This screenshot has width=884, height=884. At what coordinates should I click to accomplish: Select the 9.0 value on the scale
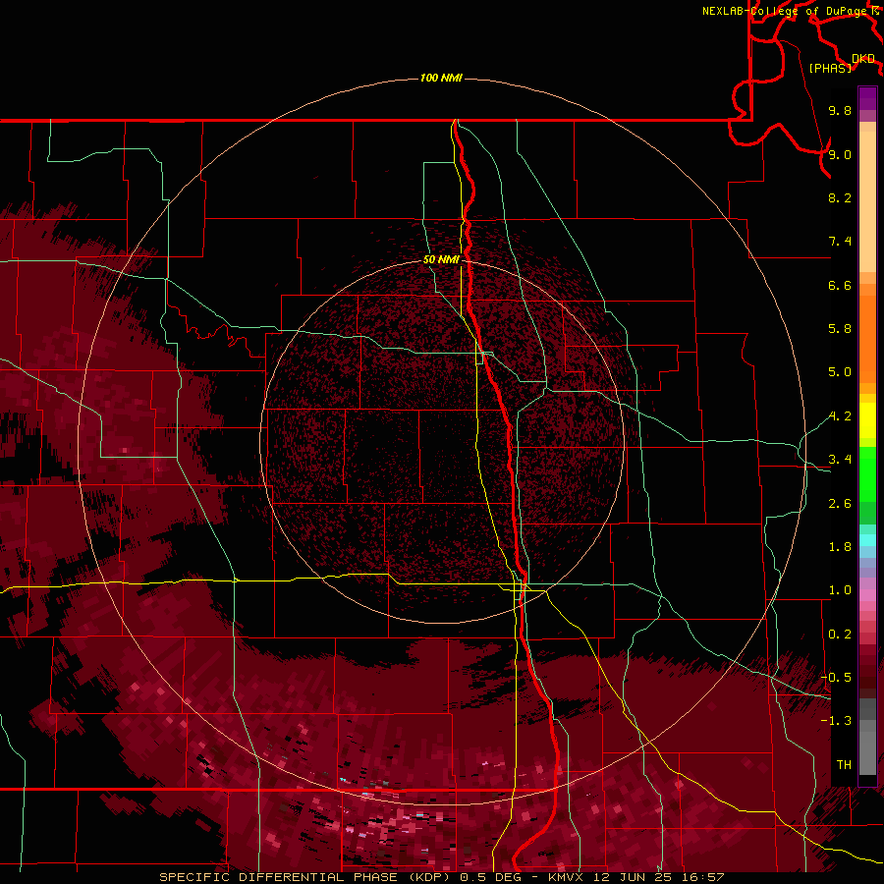tap(840, 154)
